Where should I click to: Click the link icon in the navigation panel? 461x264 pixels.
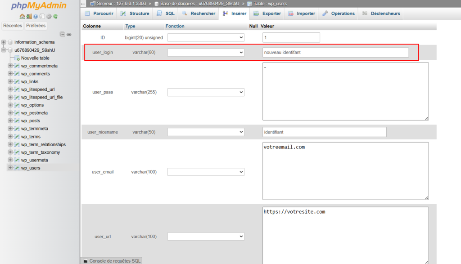(69, 35)
